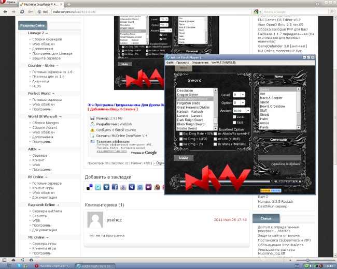Click the Make button in Flash Player

pos(184,158)
